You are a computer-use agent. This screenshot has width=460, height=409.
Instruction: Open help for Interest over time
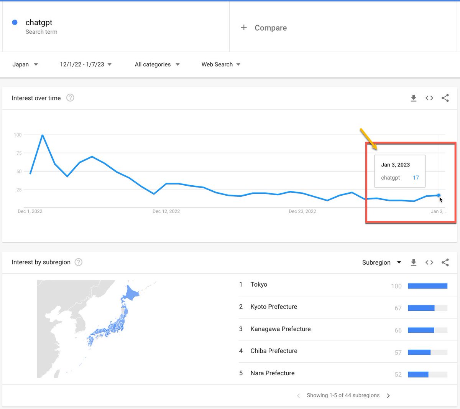point(70,98)
